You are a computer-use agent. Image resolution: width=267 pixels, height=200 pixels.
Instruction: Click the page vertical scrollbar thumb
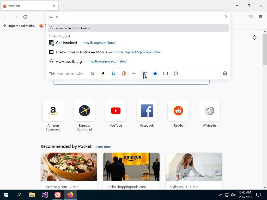click(x=265, y=49)
